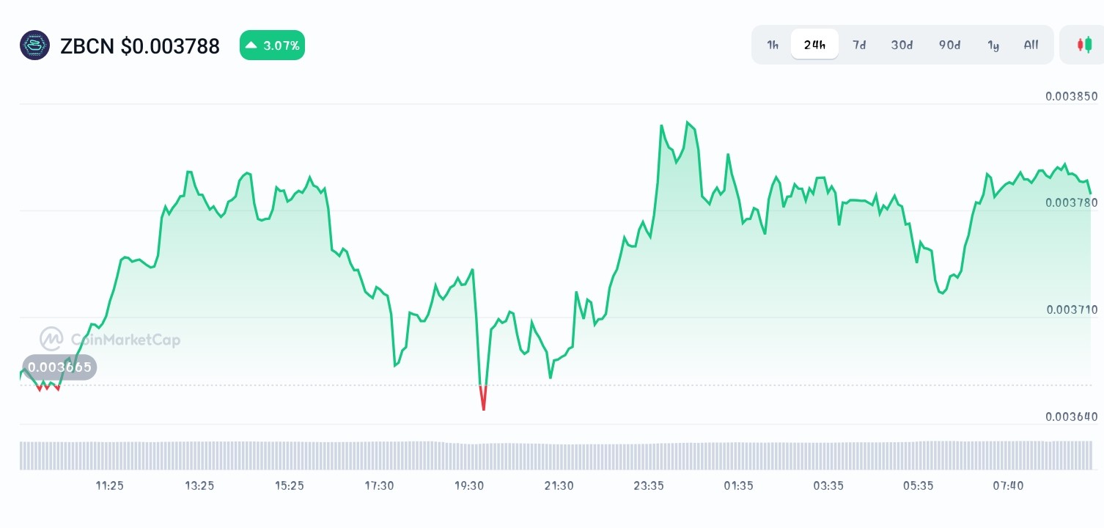Select the 24h time range tab
Image resolution: width=1104 pixels, height=528 pixels.
[x=814, y=45]
